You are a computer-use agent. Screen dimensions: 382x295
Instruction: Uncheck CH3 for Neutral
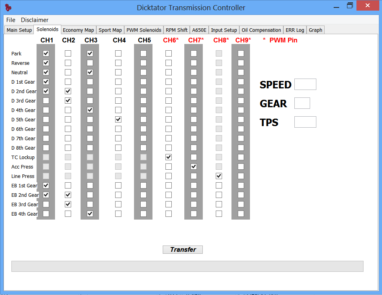coord(90,72)
